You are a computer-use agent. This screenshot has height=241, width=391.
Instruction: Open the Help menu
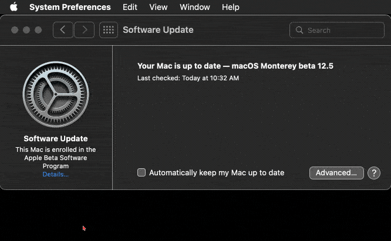point(230,7)
